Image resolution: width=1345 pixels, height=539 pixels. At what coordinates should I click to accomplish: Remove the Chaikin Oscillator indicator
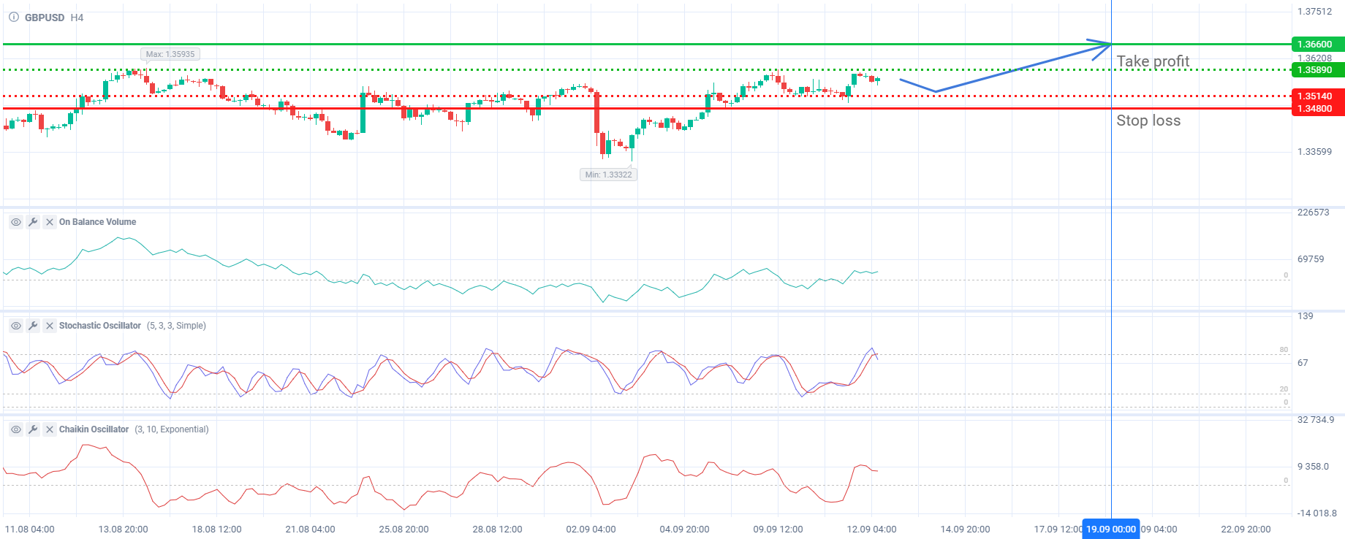tap(50, 429)
